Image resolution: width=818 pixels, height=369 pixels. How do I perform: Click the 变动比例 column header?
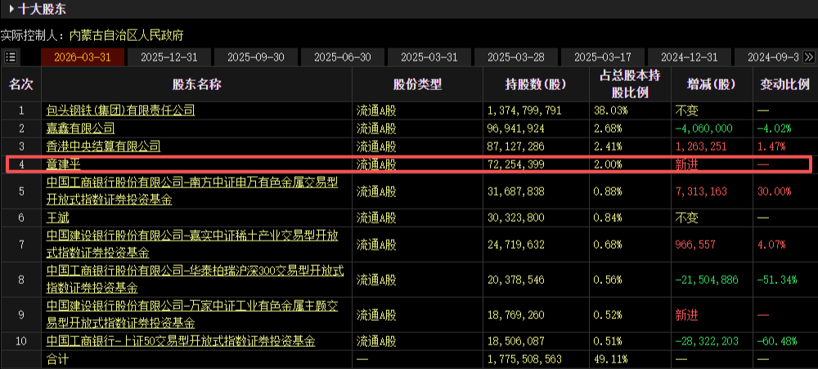point(784,84)
